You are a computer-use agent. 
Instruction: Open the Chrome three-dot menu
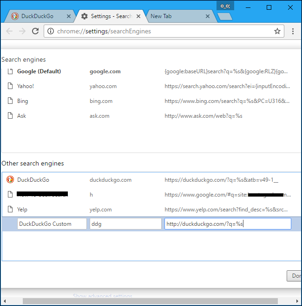[293, 31]
